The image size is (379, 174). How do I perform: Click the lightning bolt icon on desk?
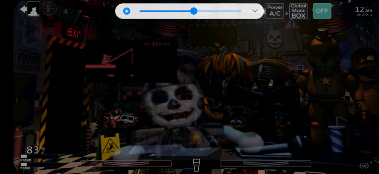coord(195,138)
